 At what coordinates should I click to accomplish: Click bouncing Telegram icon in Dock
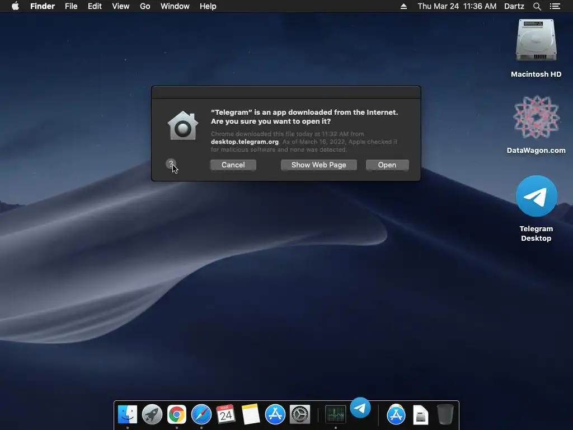tap(360, 408)
